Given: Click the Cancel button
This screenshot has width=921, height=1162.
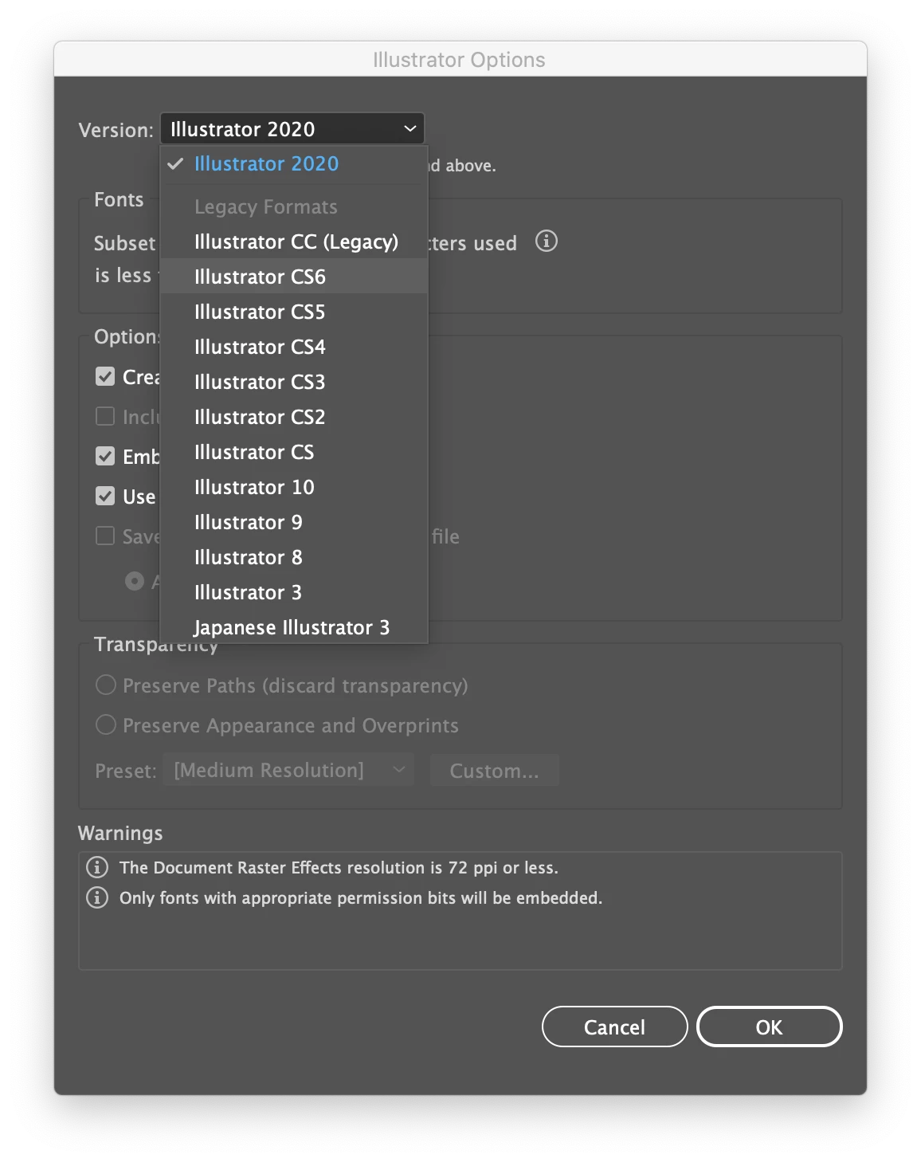Looking at the screenshot, I should click(614, 1027).
